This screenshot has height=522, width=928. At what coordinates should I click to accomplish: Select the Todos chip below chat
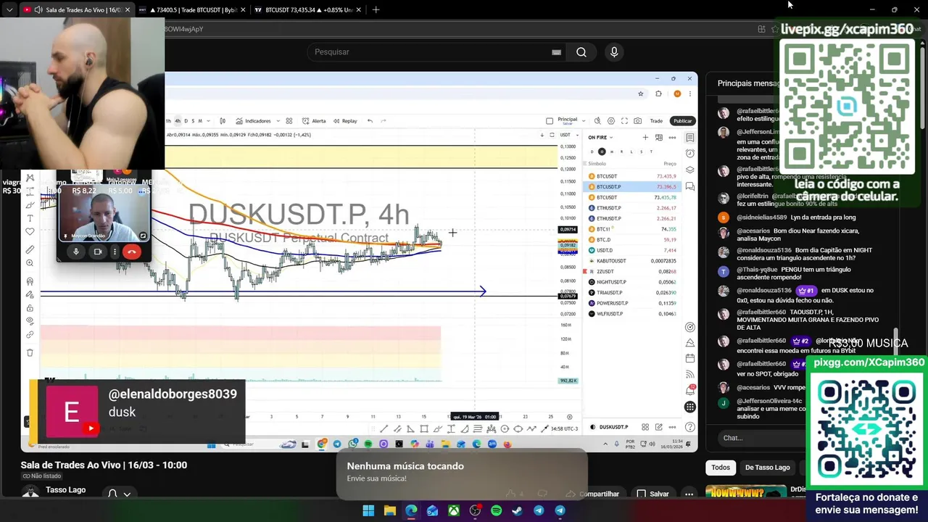pyautogui.click(x=721, y=468)
